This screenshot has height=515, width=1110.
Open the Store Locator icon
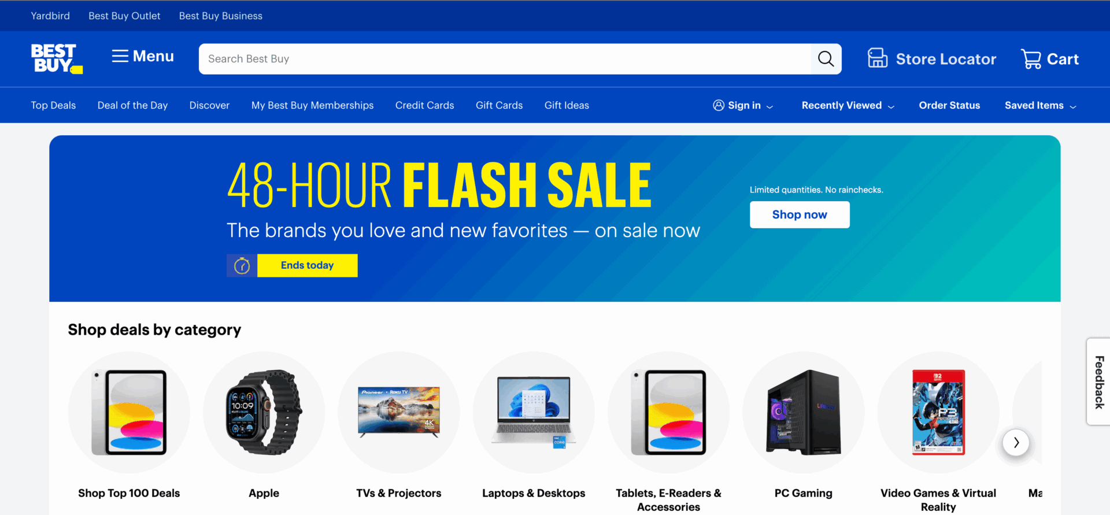coord(878,58)
